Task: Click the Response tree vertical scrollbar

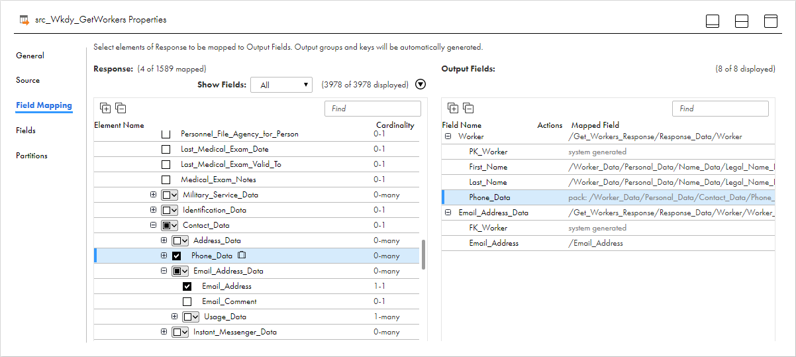Action: tap(423, 255)
